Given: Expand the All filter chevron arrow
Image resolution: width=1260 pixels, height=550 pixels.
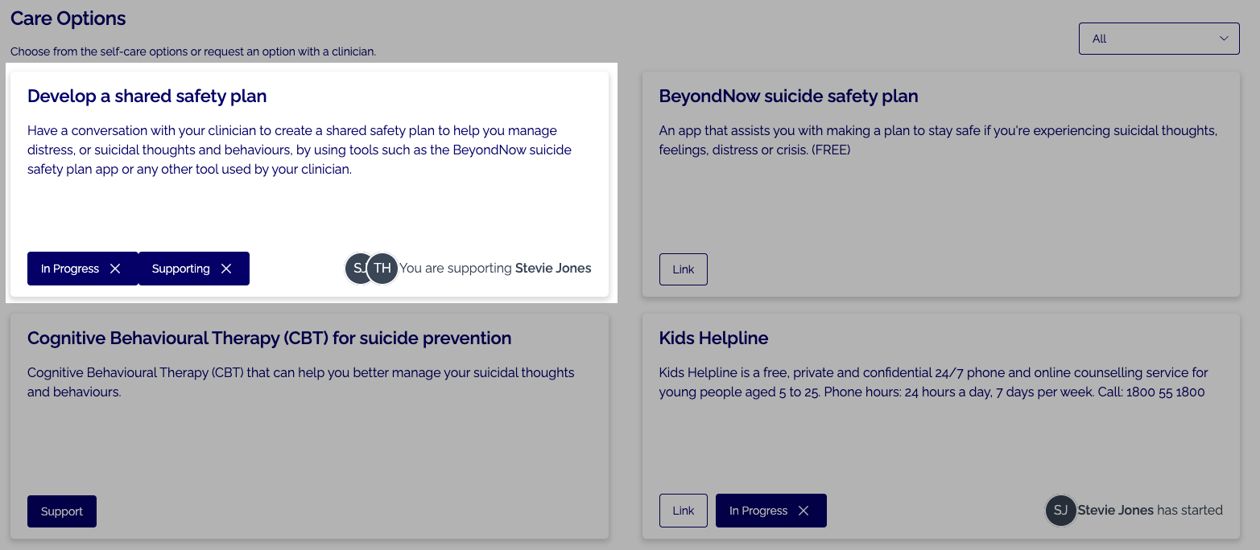Looking at the screenshot, I should [1224, 39].
